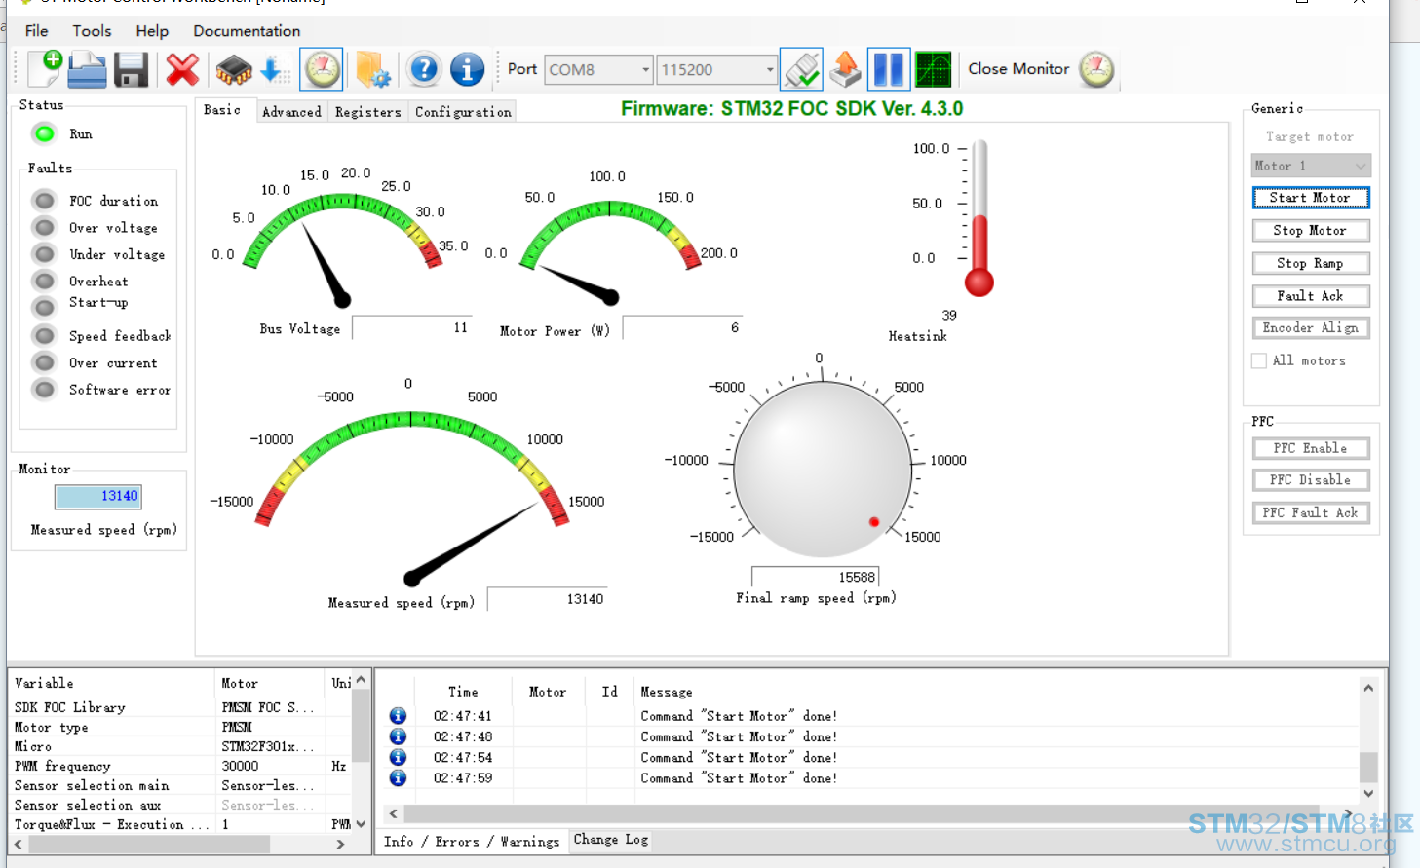Enable the All motors checkbox
The height and width of the screenshot is (868, 1420).
point(1259,360)
